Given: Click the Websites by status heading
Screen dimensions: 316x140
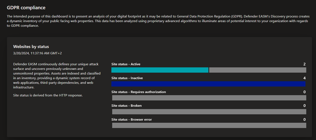Looking at the screenshot, I should tap(31, 46).
